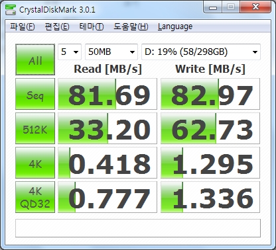
Task: Click the Read [MB/s] column header
Action: (x=107, y=69)
